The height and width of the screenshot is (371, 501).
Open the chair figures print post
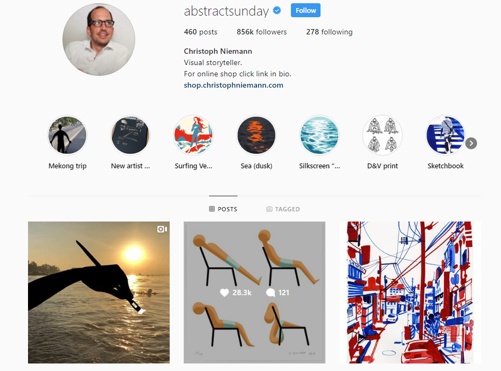point(254,292)
